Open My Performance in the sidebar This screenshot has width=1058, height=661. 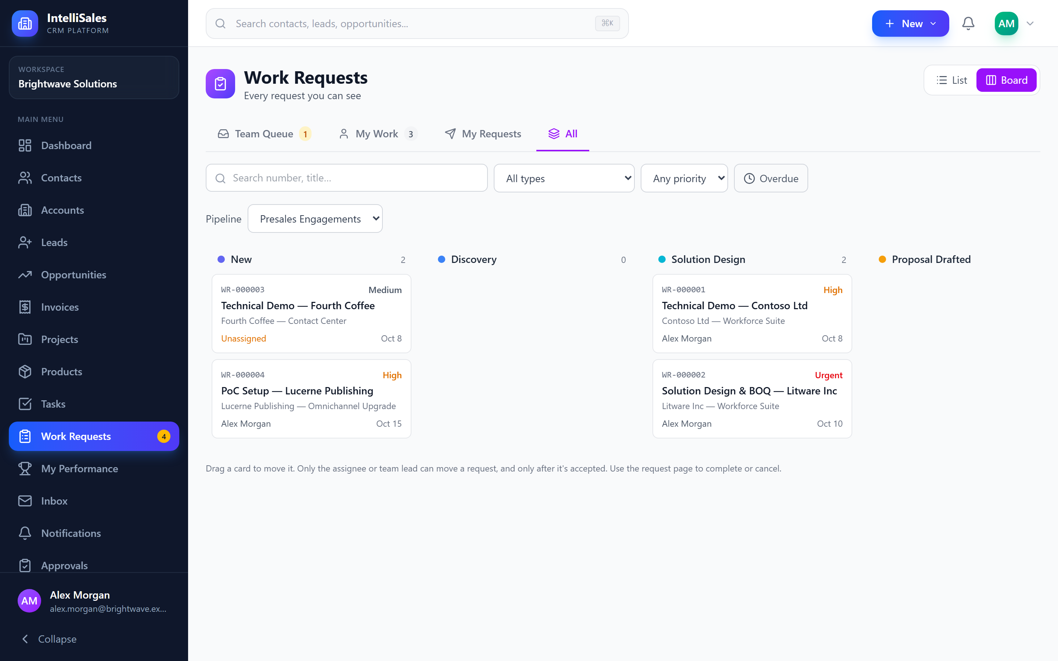click(94, 469)
